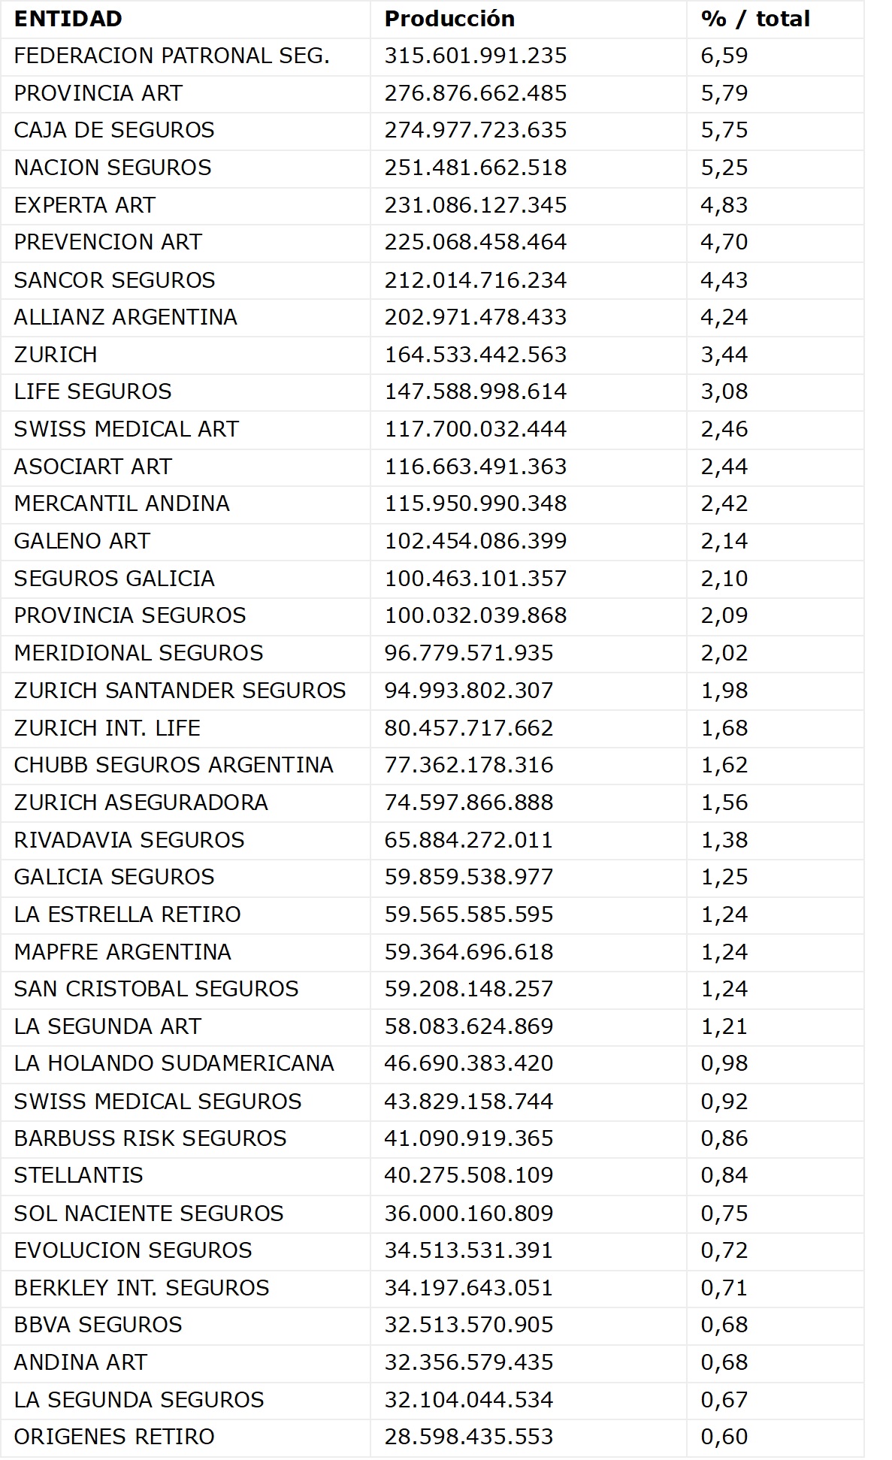
Task: Click the LA HOLANDO SUDAMERICANA cell
Action: [x=174, y=1063]
